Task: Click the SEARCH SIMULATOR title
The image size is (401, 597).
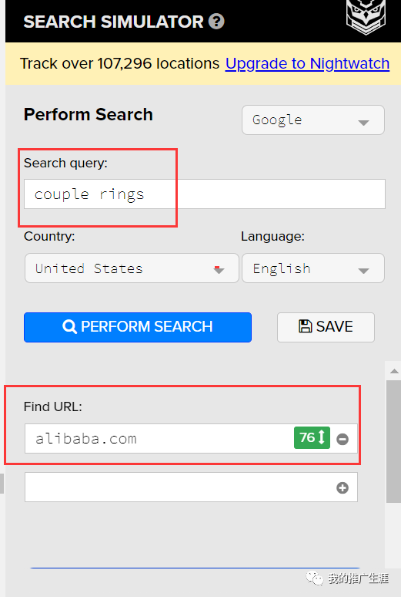Action: (113, 22)
